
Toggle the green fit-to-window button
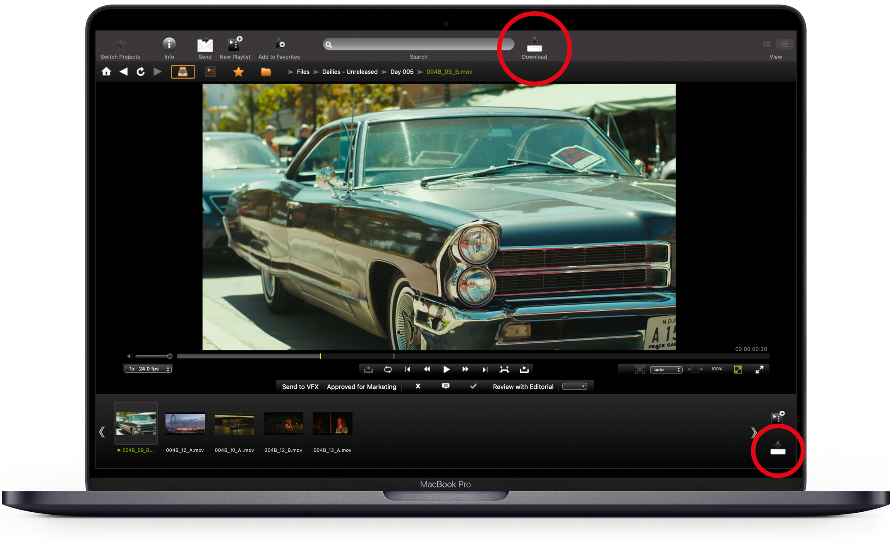point(738,369)
